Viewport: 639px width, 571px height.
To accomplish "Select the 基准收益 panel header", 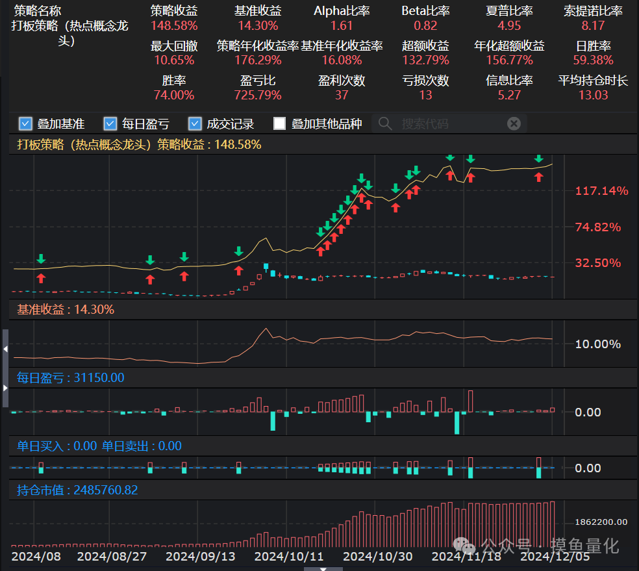I will [65, 310].
